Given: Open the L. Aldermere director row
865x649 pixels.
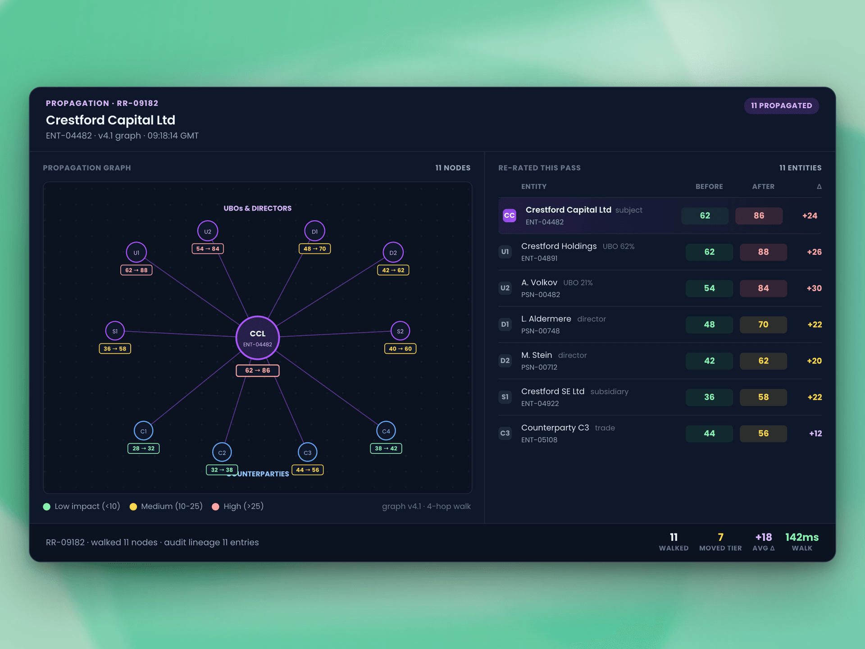Looking at the screenshot, I should (x=660, y=324).
